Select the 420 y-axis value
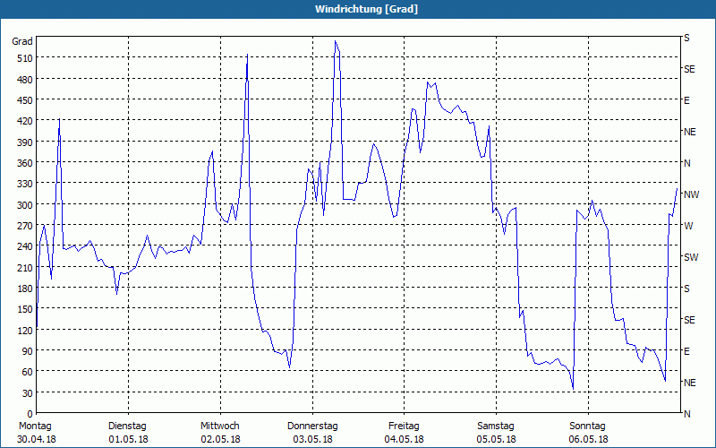 point(25,121)
